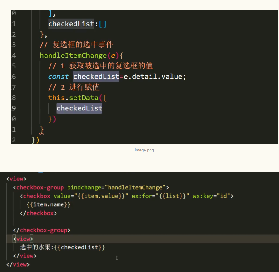Click the handleItemChange(e){ function name
Image resolution: width=279 pixels, height=272 pixels.
[73, 56]
